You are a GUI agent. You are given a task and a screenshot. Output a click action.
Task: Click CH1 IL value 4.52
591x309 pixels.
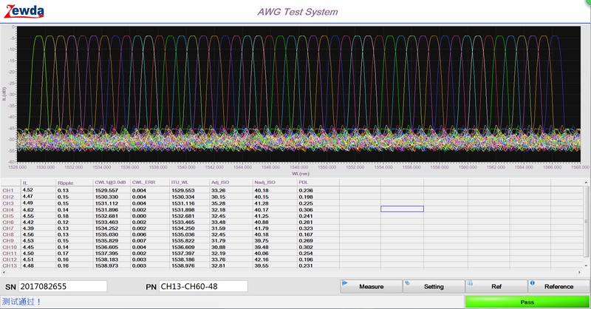point(28,190)
